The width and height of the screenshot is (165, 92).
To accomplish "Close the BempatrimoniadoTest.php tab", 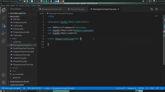I will (x=118, y=9).
